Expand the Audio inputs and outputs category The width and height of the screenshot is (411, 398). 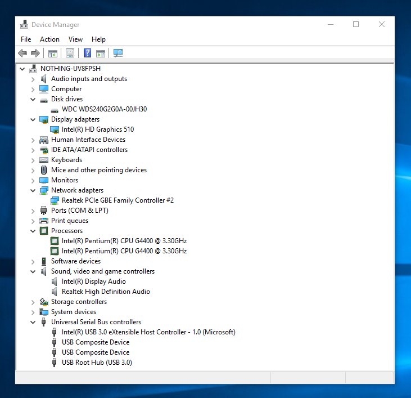pyautogui.click(x=33, y=79)
